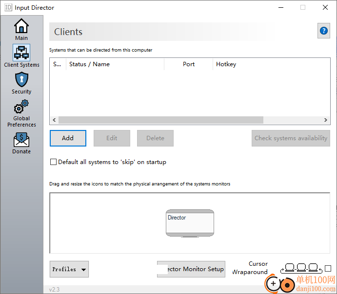Viewport: 337px width, 294px height.
Task: Close the Input Director window
Action: [x=325, y=7]
